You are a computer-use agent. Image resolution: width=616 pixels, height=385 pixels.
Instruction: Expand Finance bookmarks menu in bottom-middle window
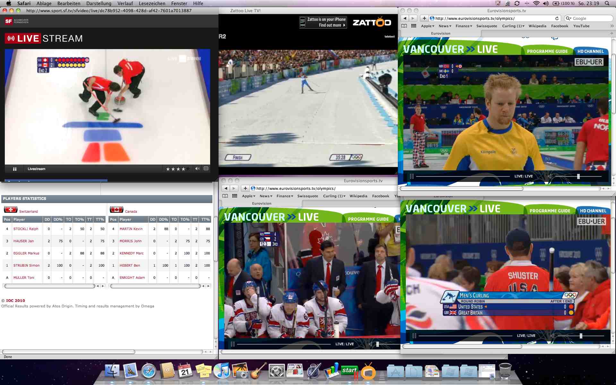coord(285,196)
